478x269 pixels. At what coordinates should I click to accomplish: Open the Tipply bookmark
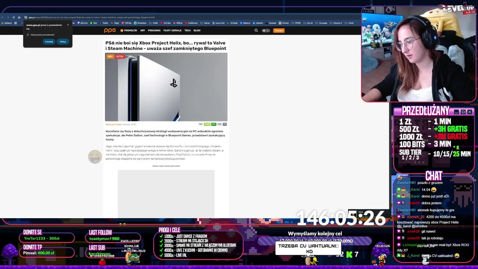click(x=115, y=23)
